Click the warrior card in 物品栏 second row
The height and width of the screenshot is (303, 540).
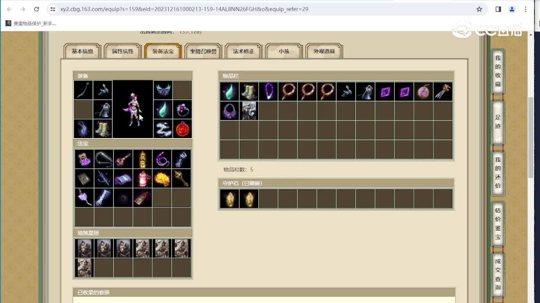click(x=249, y=111)
